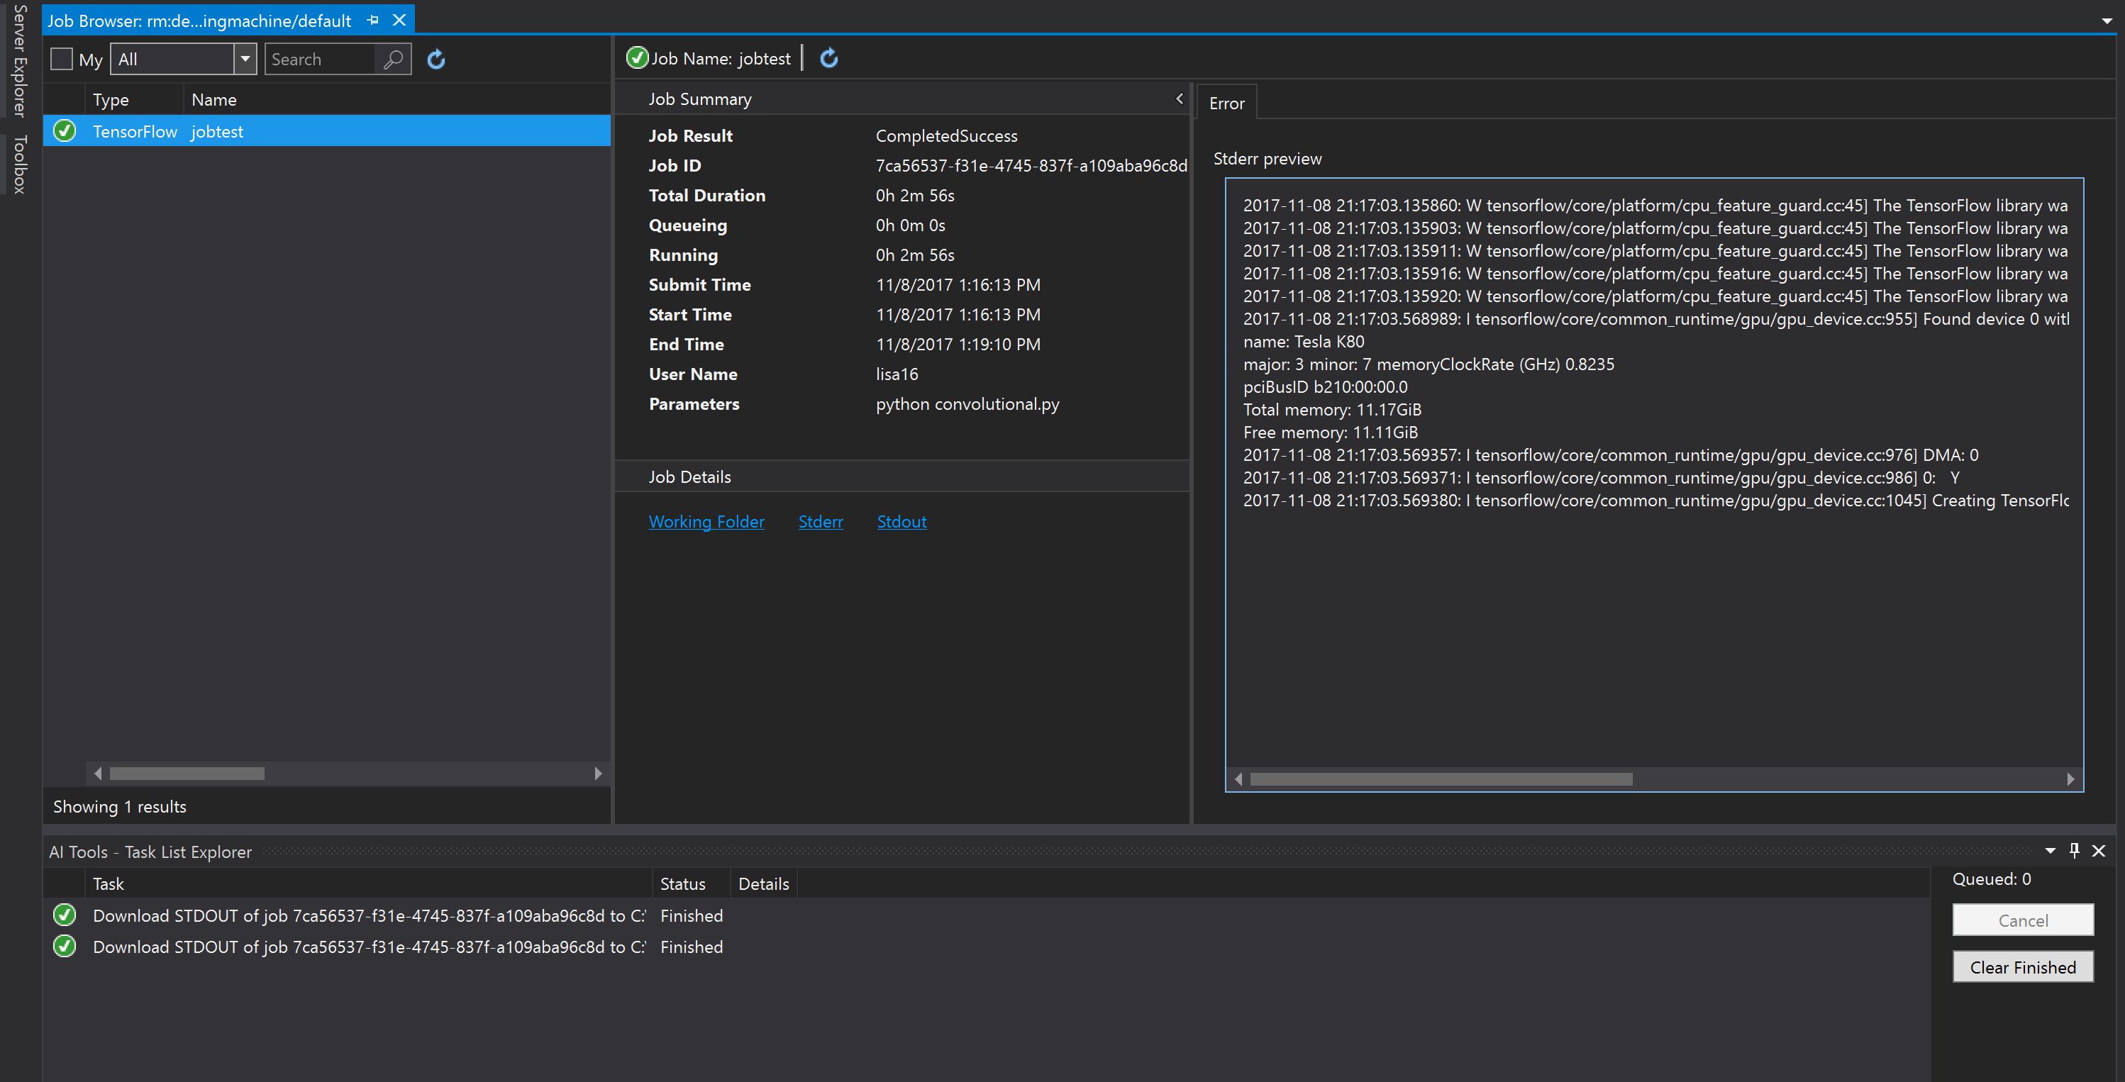Click the search magnifier icon

(394, 60)
